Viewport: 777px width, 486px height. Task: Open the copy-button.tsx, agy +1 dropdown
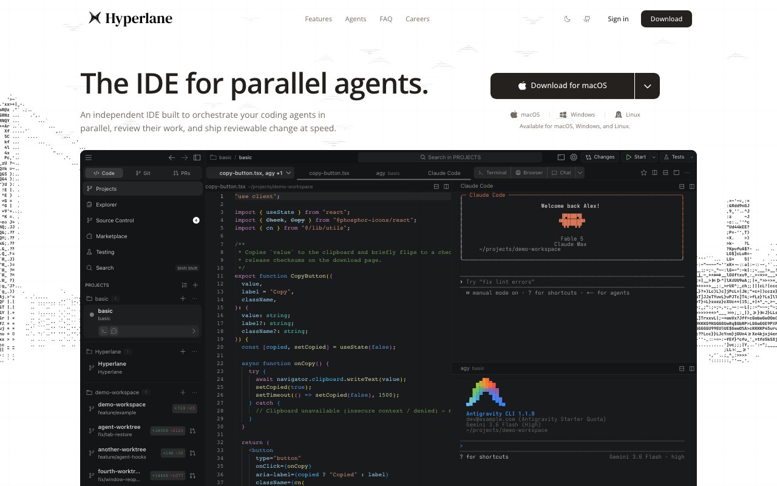point(251,173)
